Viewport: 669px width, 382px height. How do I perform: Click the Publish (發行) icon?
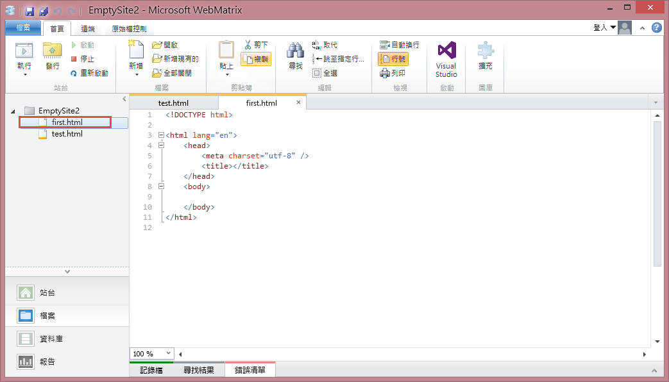coord(52,51)
